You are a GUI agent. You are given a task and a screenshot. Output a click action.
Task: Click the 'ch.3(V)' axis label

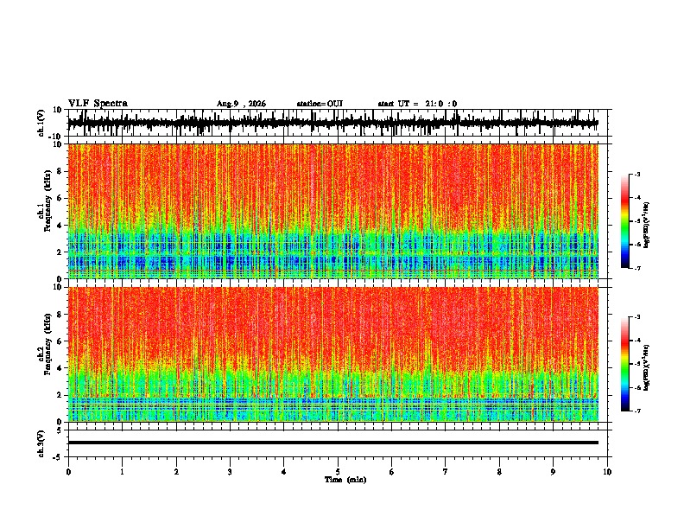tap(41, 443)
